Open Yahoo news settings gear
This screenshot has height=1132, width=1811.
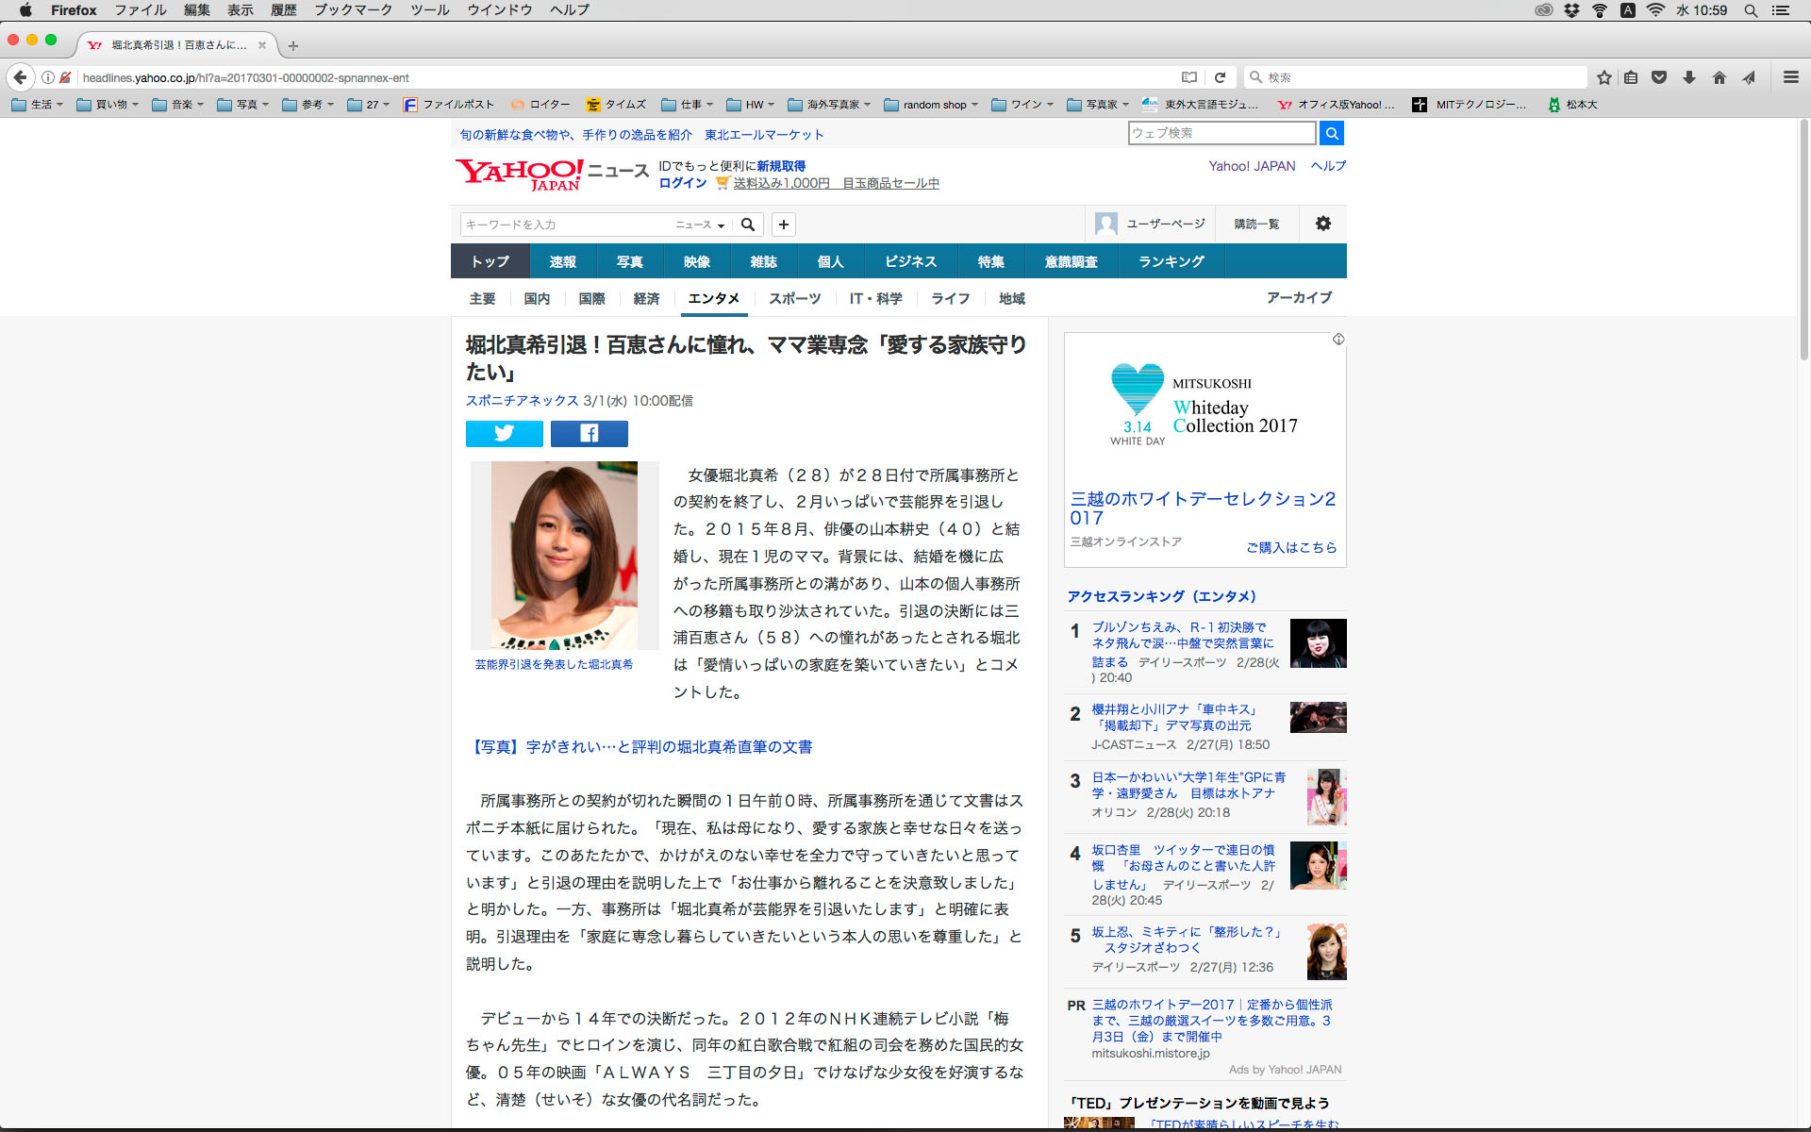[x=1322, y=224]
